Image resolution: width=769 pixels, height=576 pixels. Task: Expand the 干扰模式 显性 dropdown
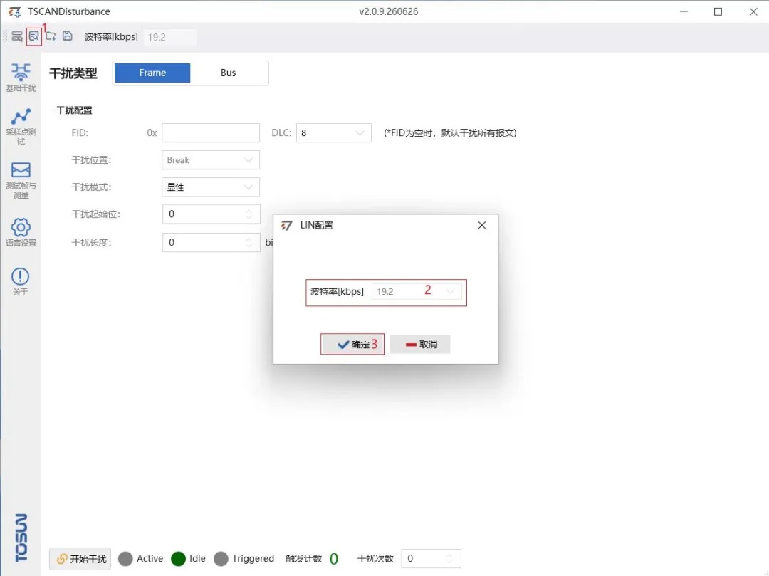pyautogui.click(x=211, y=187)
